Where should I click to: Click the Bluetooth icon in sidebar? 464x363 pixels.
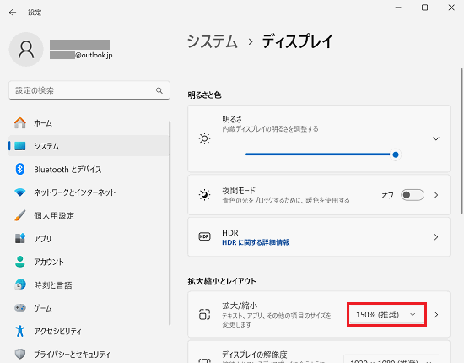20,169
